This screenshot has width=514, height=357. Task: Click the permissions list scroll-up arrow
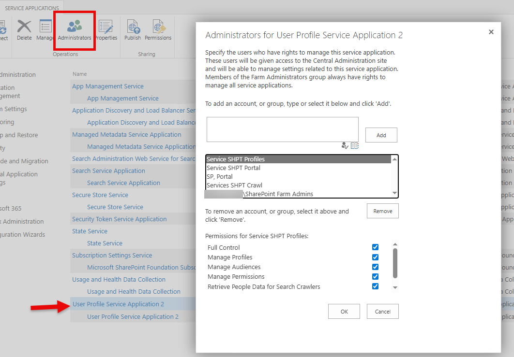(395, 244)
